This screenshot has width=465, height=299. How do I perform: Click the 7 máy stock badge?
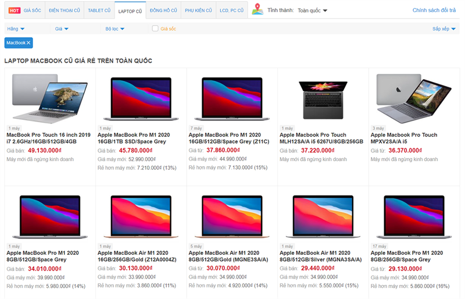[x=196, y=129]
